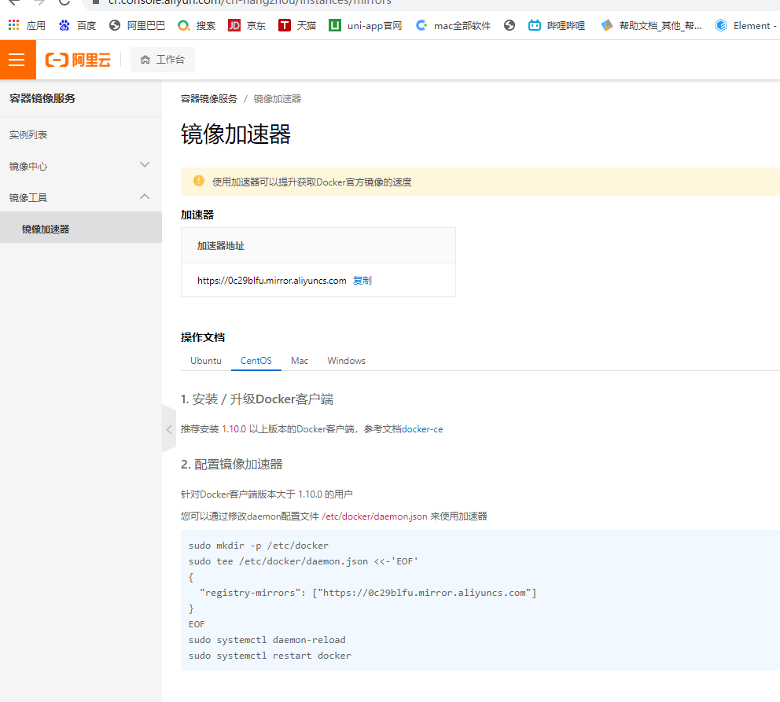
Task: Click the 加速器地址 header cell
Action: [318, 245]
